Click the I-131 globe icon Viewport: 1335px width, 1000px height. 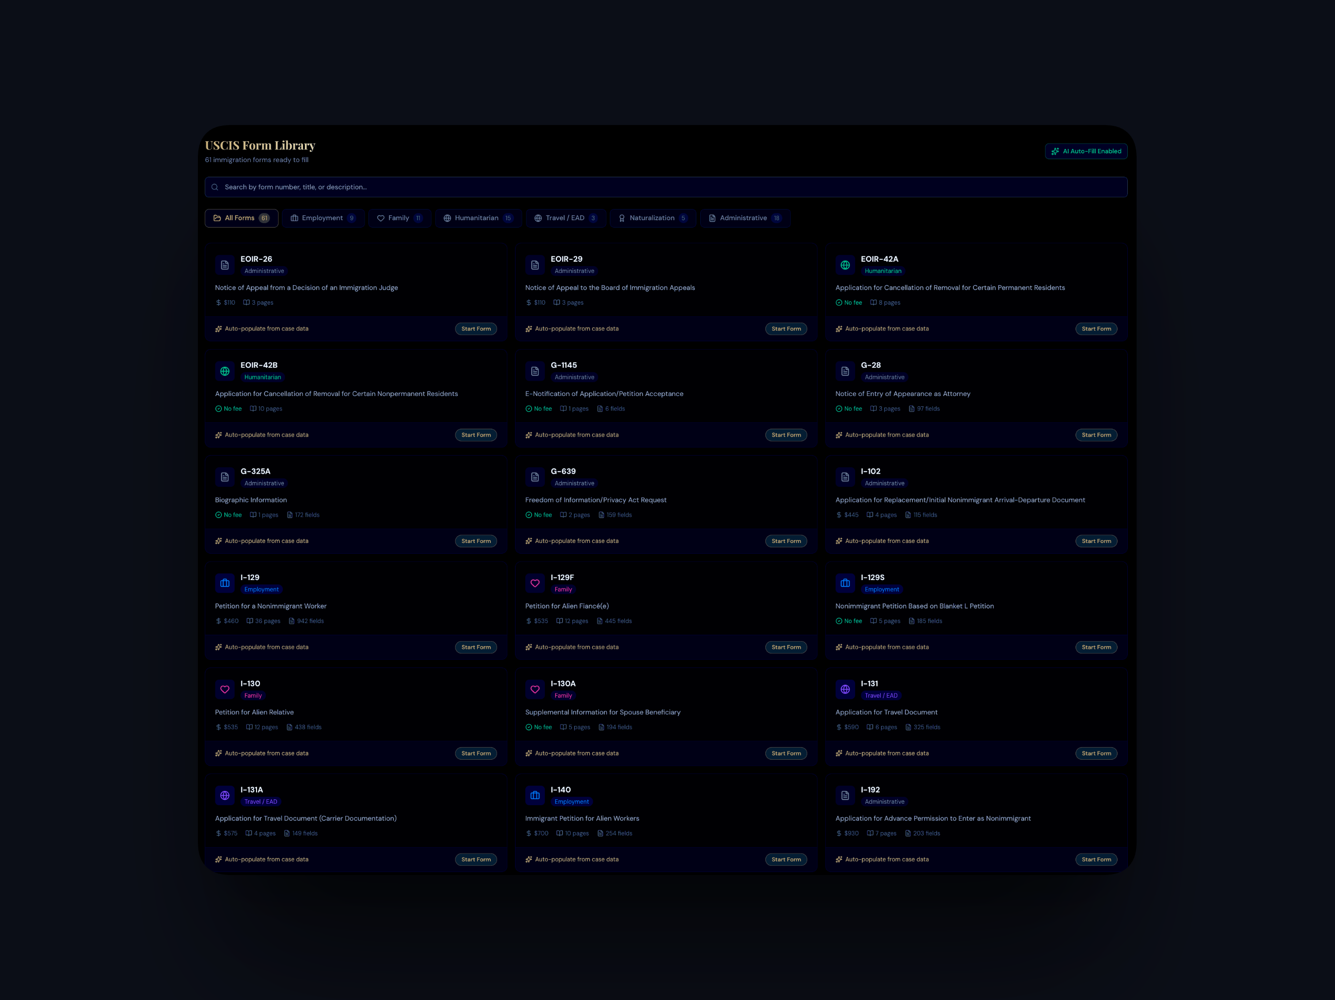point(845,689)
